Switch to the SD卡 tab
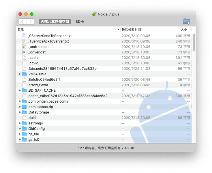Image resolution: width=212 pixels, height=173 pixels. pyautogui.click(x=80, y=22)
